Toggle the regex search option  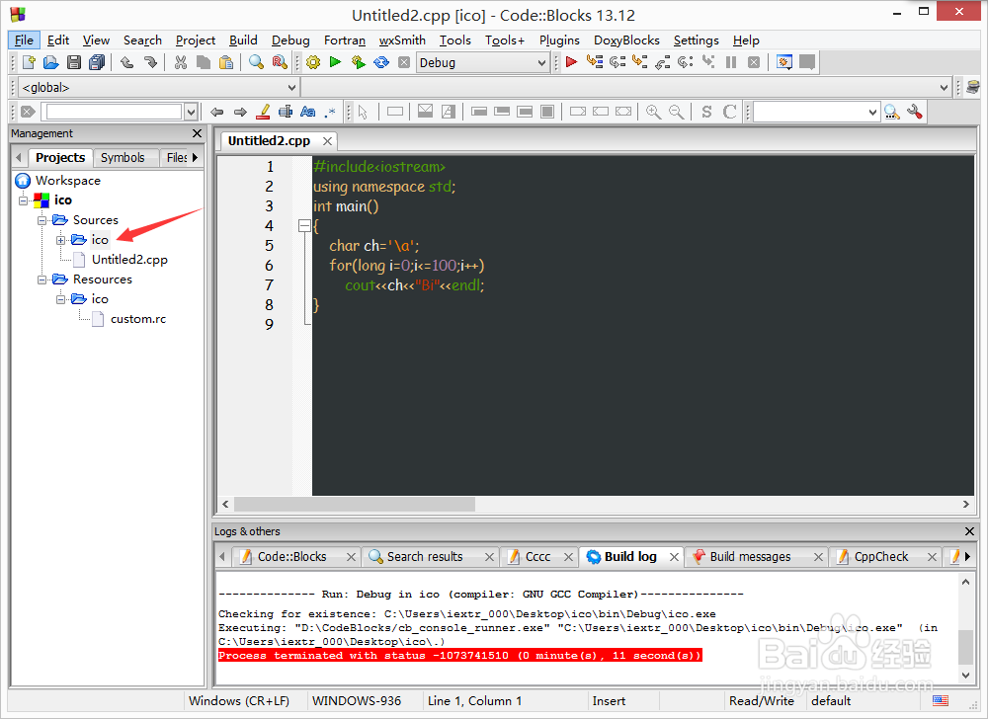tap(330, 112)
